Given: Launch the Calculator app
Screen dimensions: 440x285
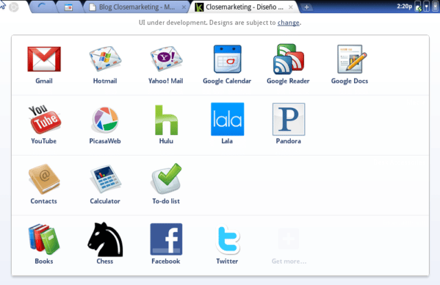Looking at the screenshot, I should click(x=105, y=179).
